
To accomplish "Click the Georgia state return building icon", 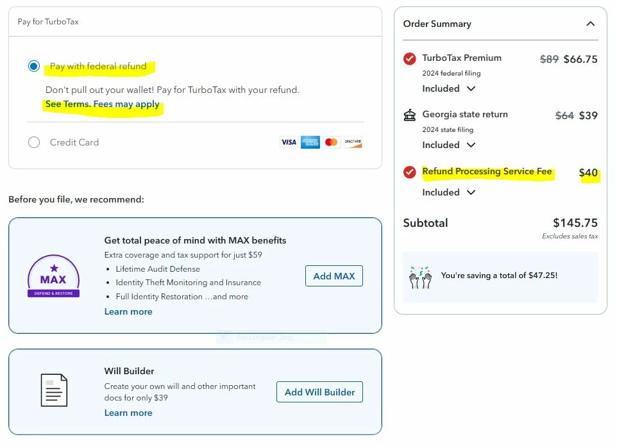I will 410,115.
